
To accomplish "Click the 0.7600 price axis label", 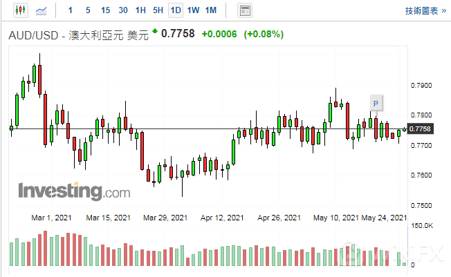I will [x=421, y=175].
